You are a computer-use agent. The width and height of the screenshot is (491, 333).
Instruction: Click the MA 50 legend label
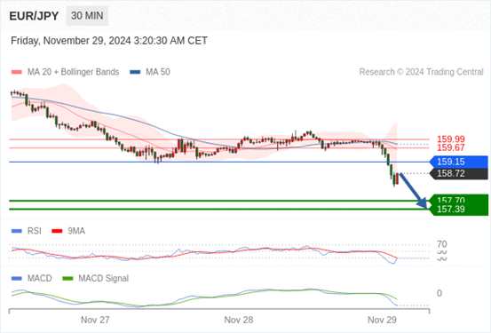pyautogui.click(x=158, y=72)
